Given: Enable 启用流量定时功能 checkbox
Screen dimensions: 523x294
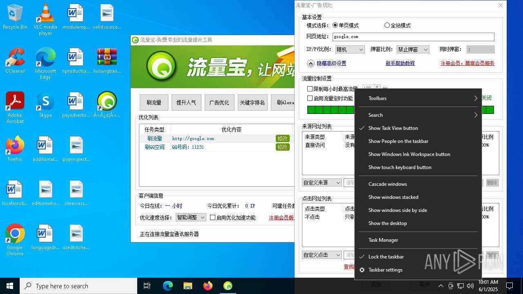Looking at the screenshot, I should (330, 98).
